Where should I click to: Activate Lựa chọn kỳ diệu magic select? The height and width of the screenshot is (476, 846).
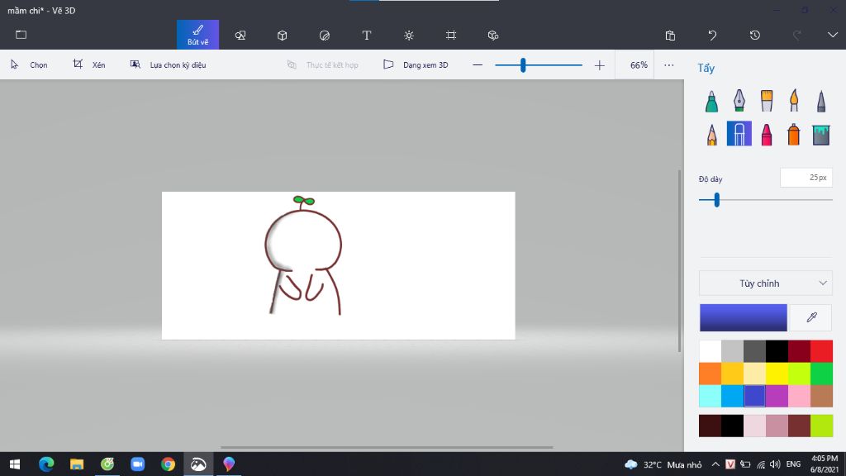click(168, 64)
